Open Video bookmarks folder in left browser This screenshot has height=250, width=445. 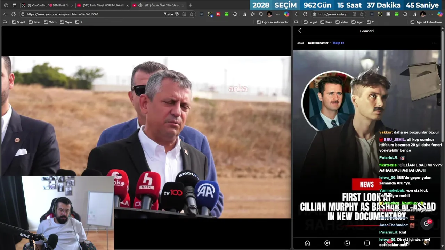50,22
